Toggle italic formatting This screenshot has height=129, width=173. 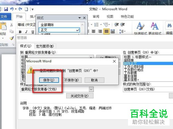(26, 32)
